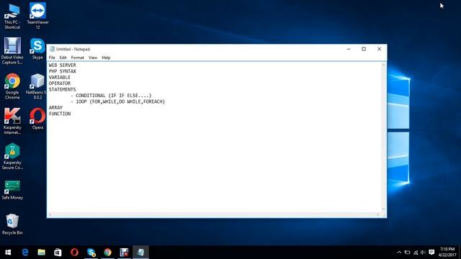Select the NetBeans IDE desktop icon

[x=37, y=86]
